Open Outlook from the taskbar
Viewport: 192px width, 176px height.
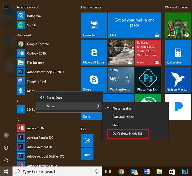[134, 171]
